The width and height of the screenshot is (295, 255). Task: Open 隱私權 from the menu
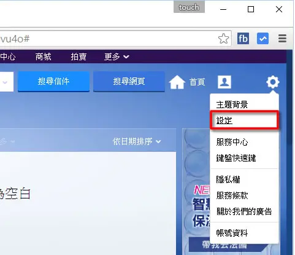pyautogui.click(x=228, y=179)
